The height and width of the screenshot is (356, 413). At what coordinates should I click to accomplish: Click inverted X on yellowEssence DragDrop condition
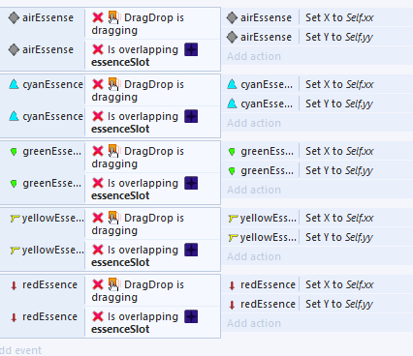click(x=98, y=218)
